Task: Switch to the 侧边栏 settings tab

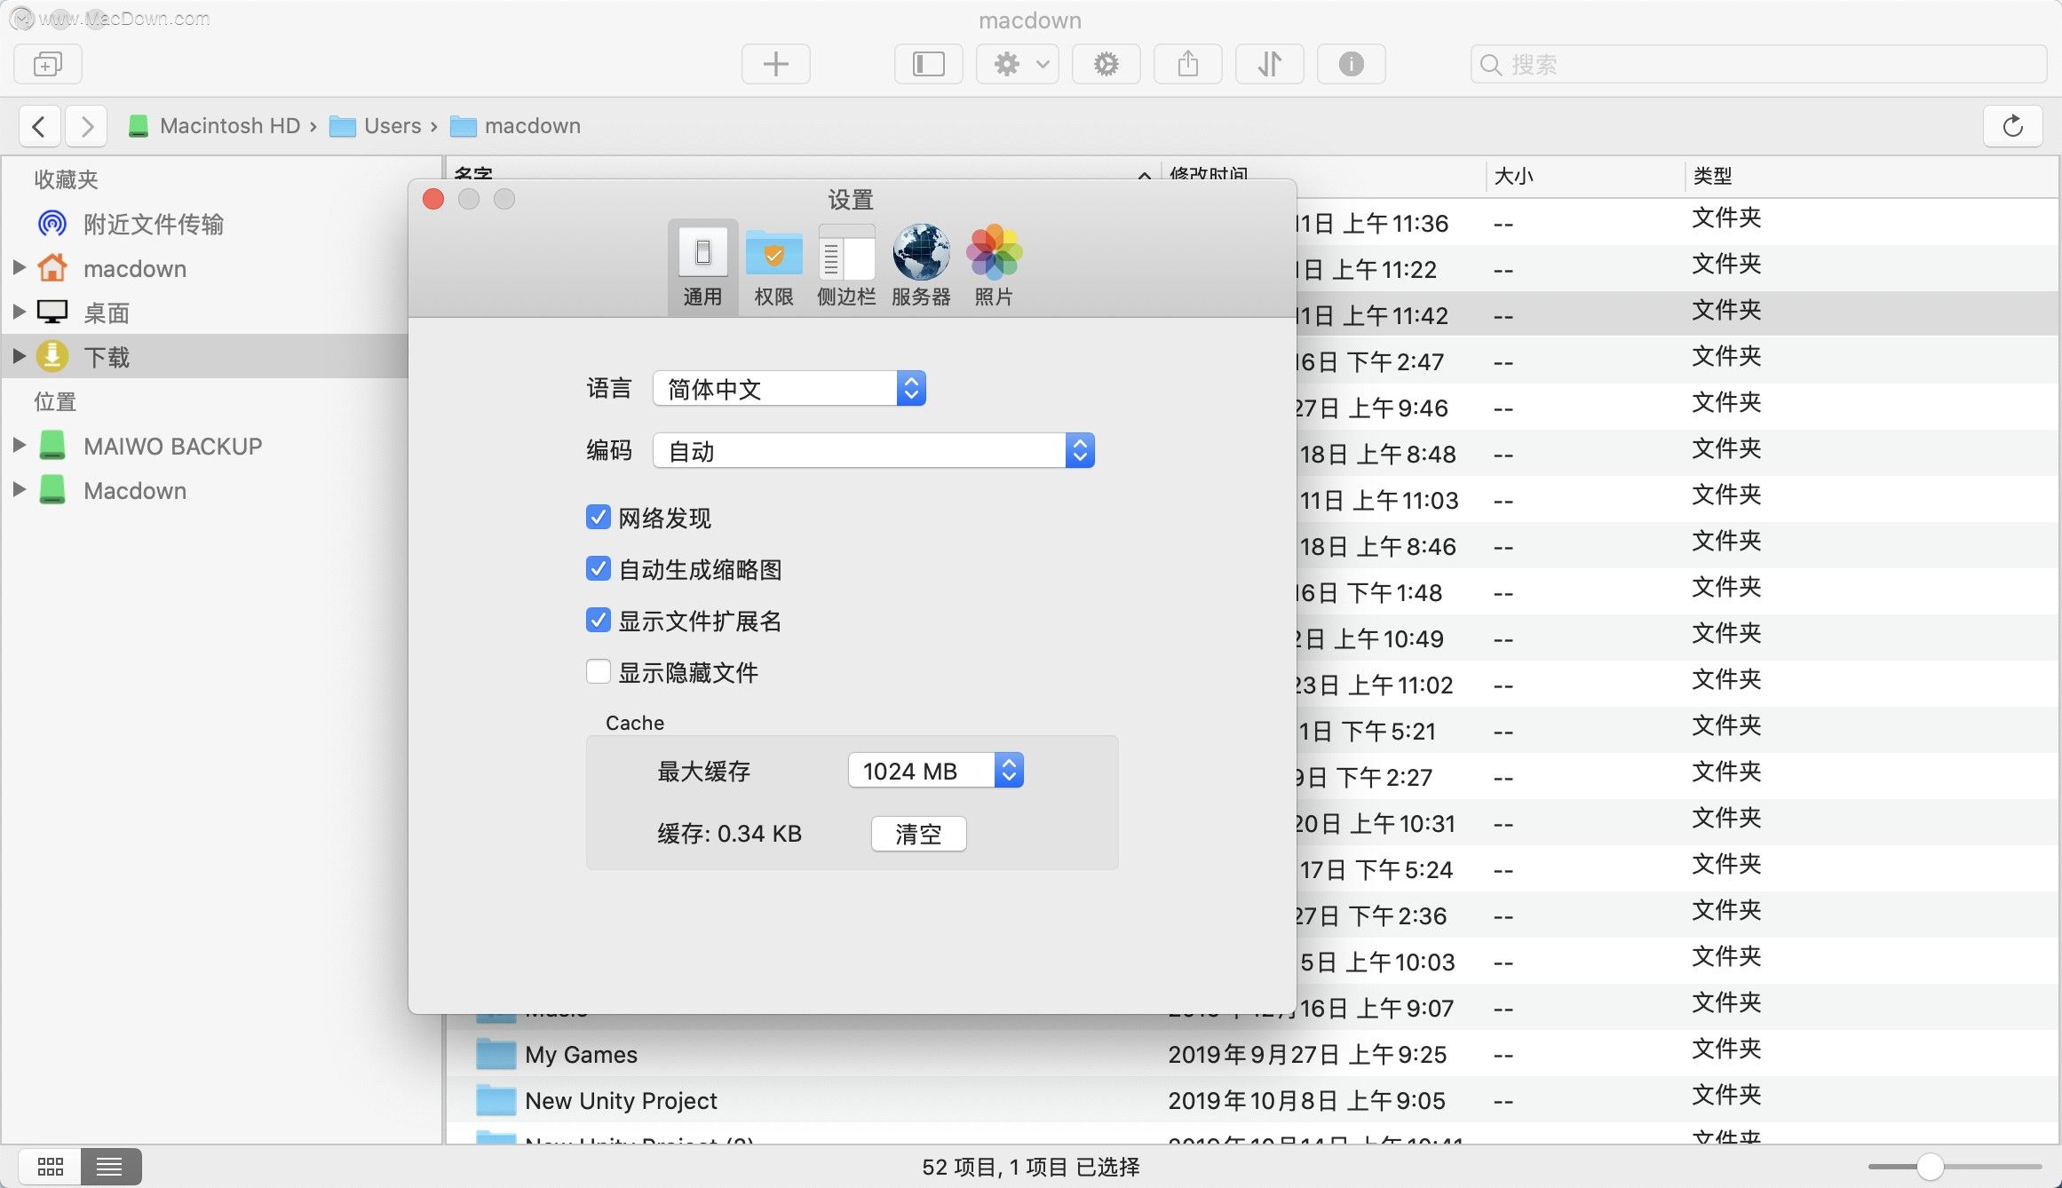Action: [x=846, y=266]
